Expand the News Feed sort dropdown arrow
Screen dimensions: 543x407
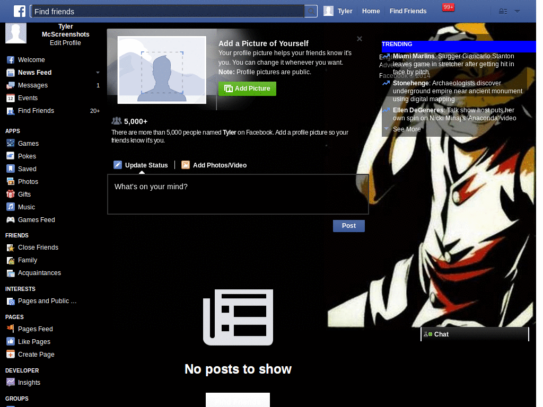(x=98, y=73)
